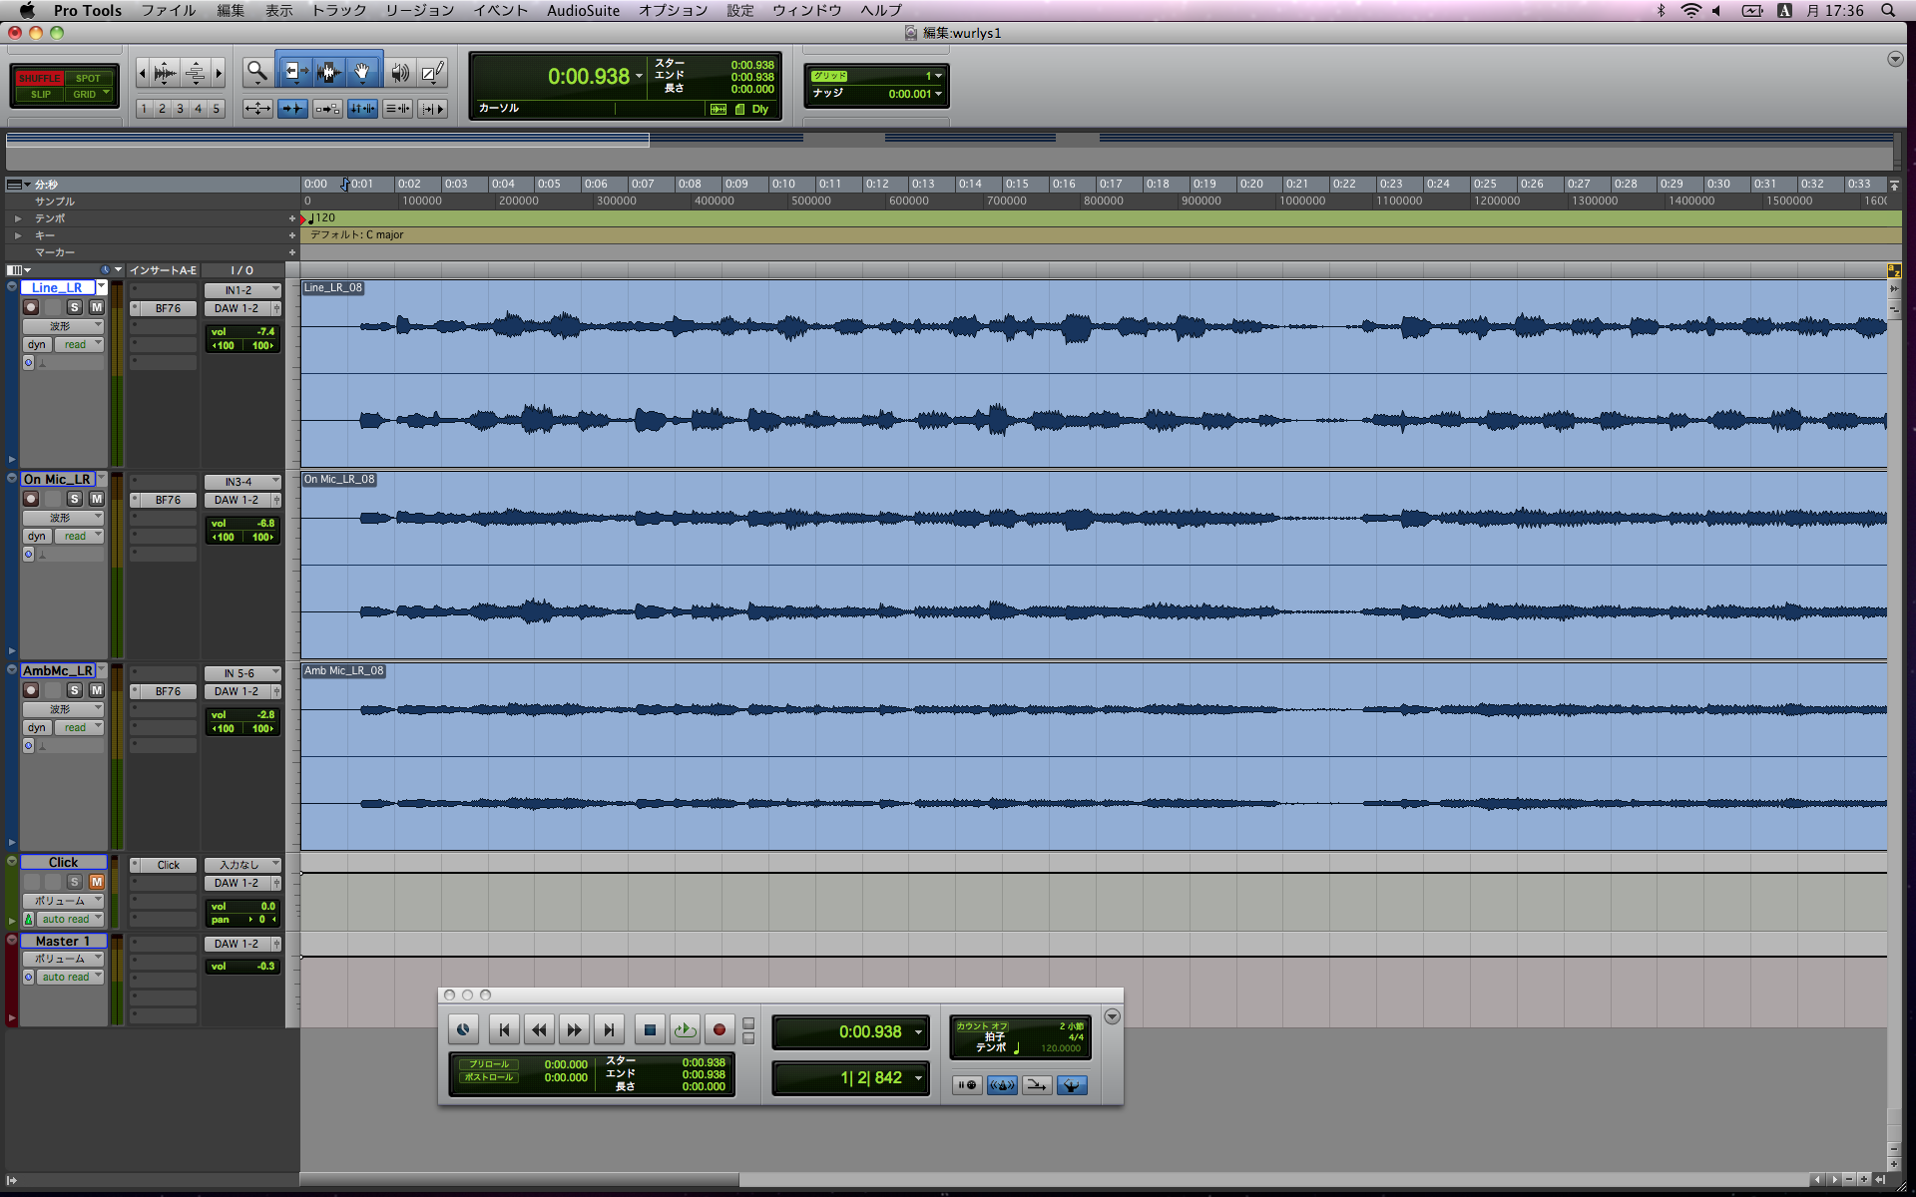Open main counter 0:00.938 format dropdown

click(639, 77)
